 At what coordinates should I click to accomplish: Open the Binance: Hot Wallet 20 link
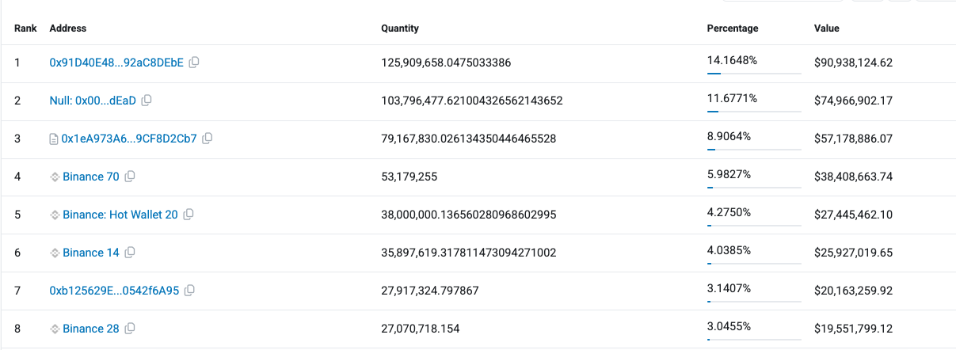pyautogui.click(x=120, y=215)
